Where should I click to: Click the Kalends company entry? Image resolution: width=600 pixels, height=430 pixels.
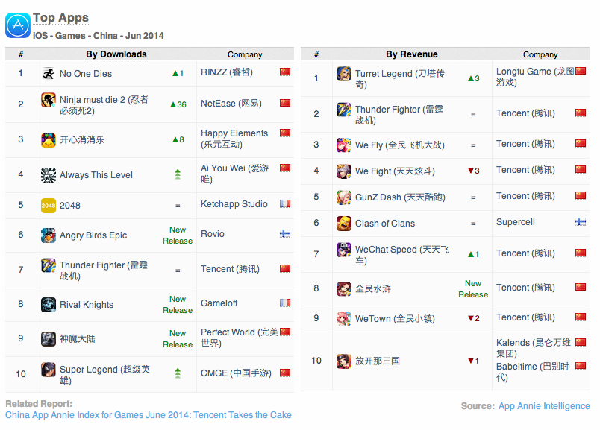pyautogui.click(x=534, y=348)
